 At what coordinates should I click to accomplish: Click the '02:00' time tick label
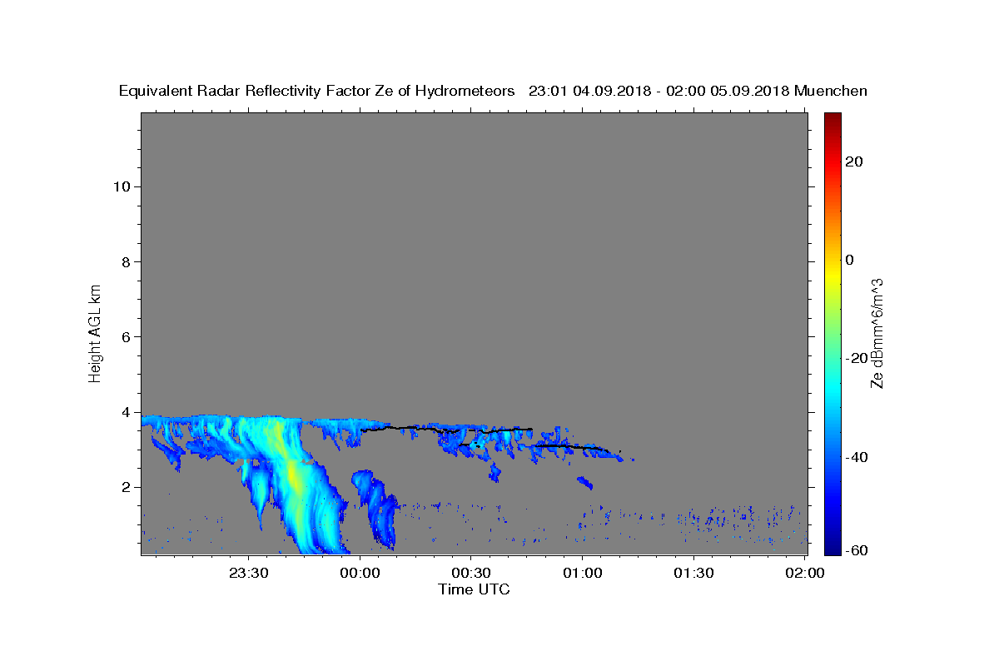tap(806, 573)
